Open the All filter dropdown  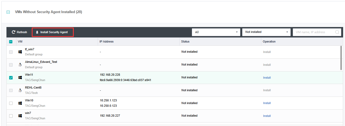coord(216,32)
